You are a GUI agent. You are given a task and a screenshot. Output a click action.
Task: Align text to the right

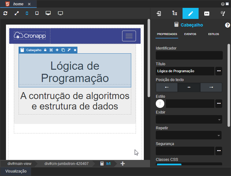point(211,87)
